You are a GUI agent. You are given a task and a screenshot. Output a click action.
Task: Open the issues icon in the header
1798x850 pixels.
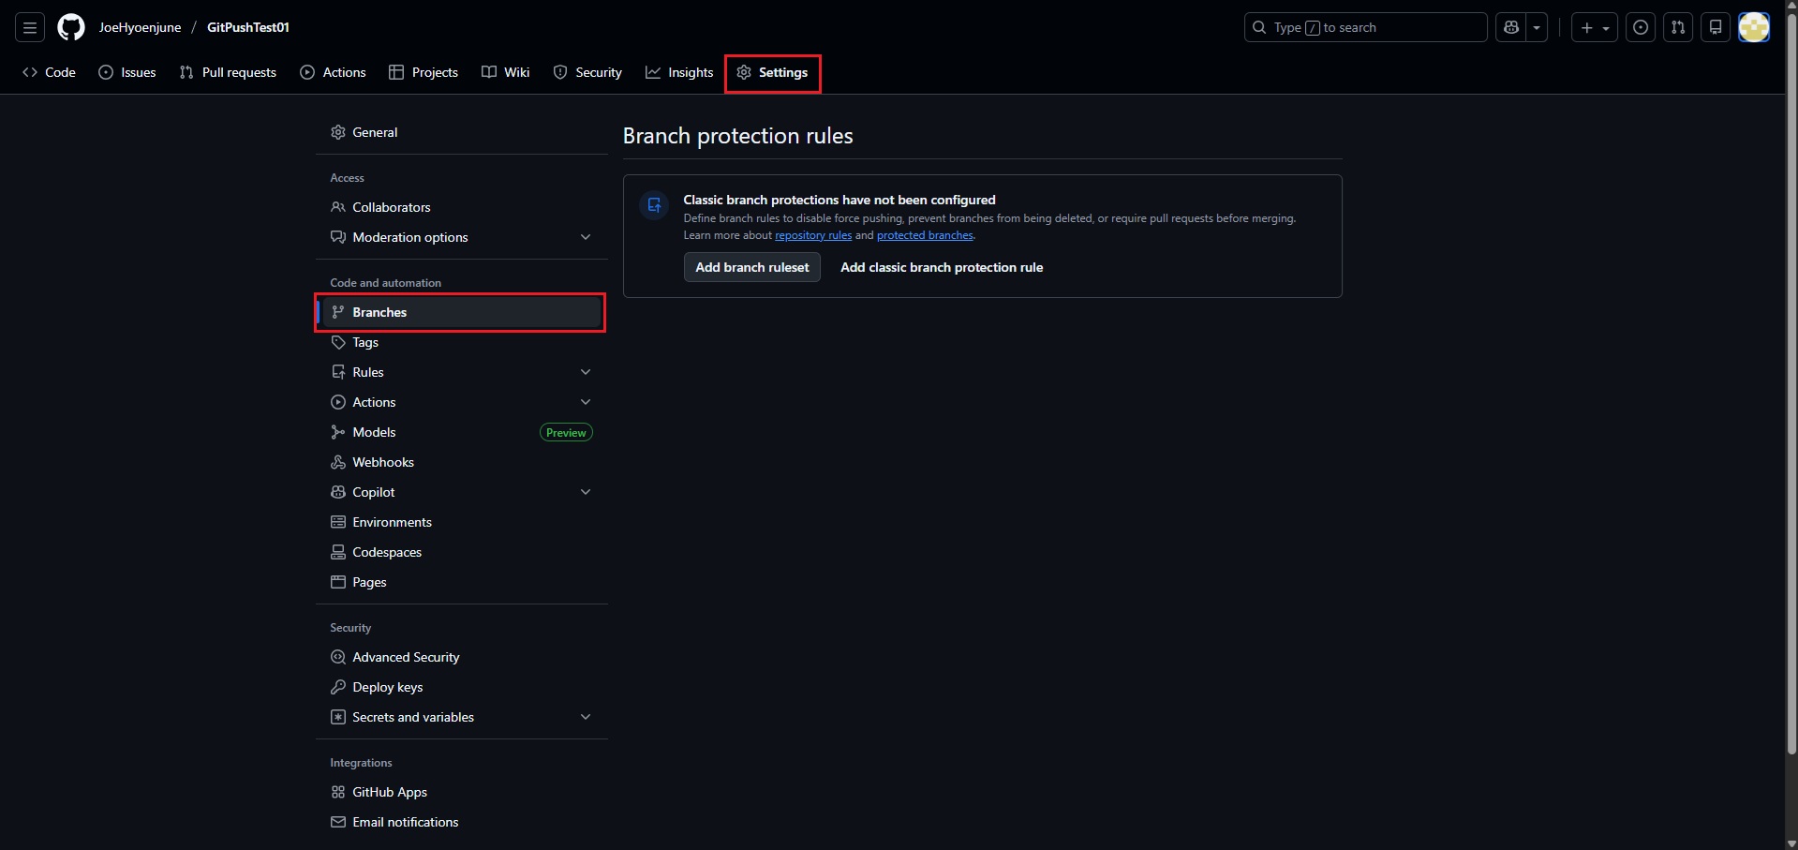[1641, 28]
